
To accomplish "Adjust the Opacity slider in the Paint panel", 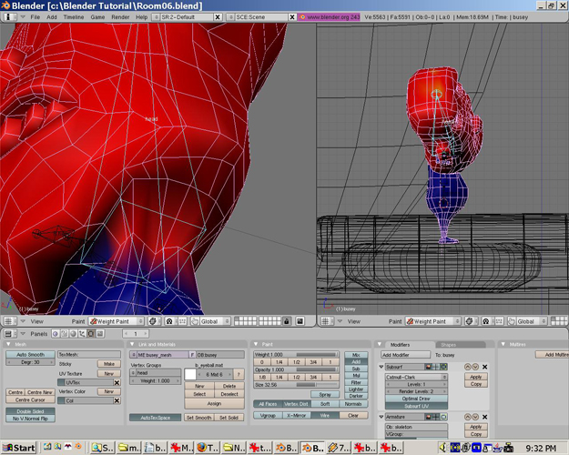I will point(294,369).
